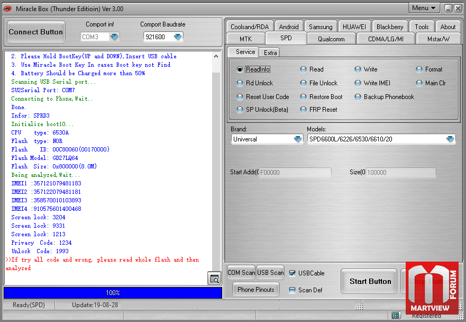Select the FRP Reset option
This screenshot has width=466, height=322.
[x=304, y=110]
